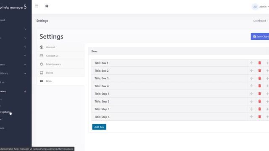Open Theme Options in the sidebar
This screenshot has width=269, height=151.
click(x=5, y=112)
